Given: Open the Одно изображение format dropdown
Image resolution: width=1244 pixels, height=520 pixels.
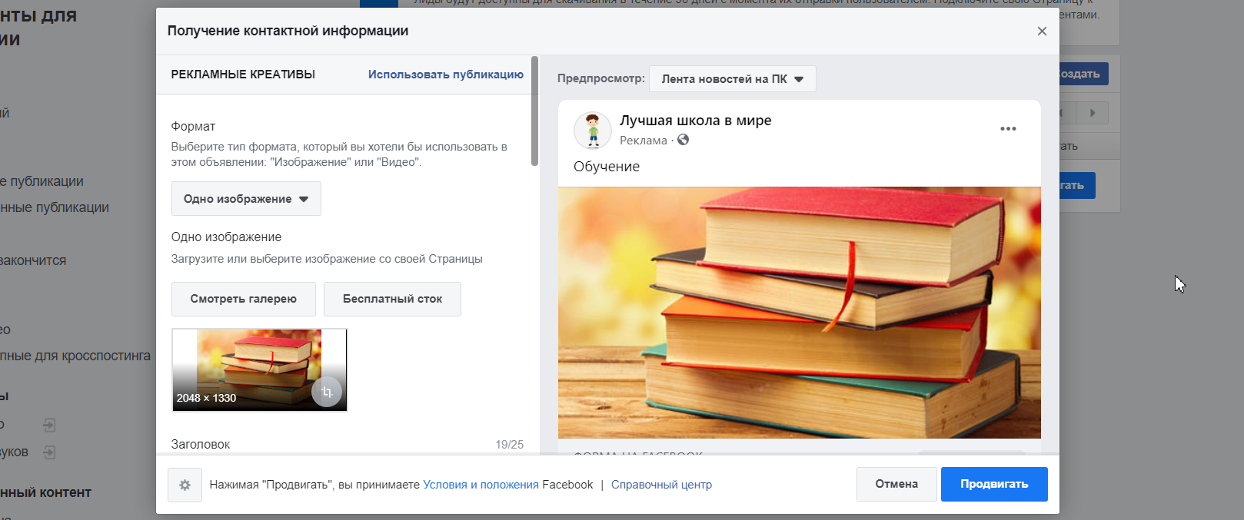Looking at the screenshot, I should 246,199.
